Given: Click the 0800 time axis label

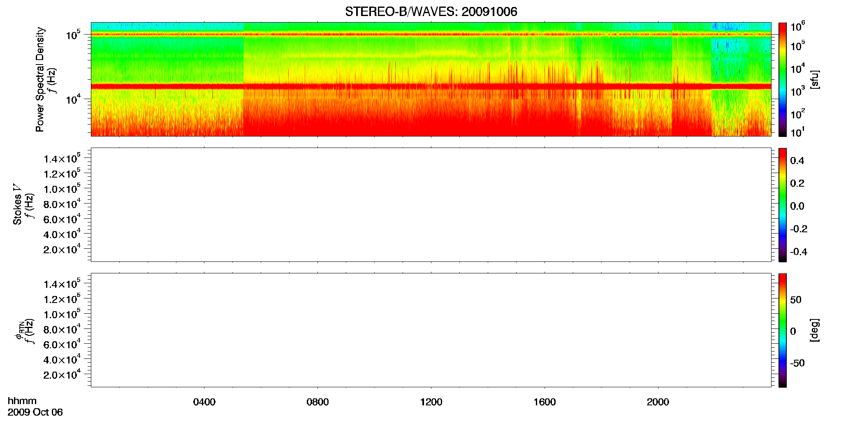Looking at the screenshot, I should click(x=317, y=402).
